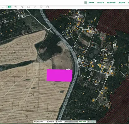Open the УСЛУГИ menu

tap(100, 2)
